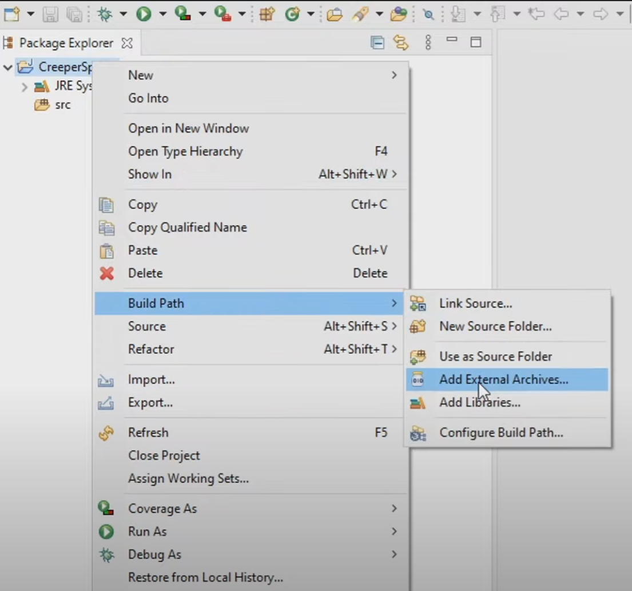Open the Package Explorer View Menu dots
This screenshot has height=591, width=632.
pyautogui.click(x=428, y=42)
